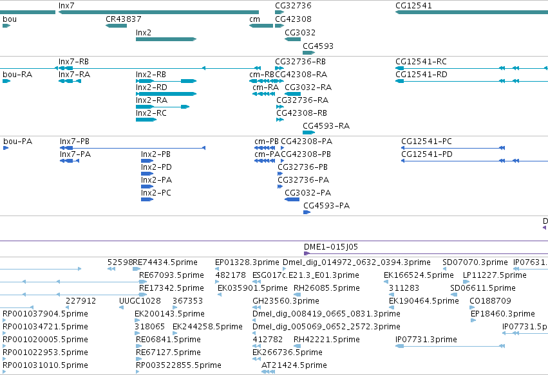Select EST GH23560.3prime
548x375 pixels.
pyautogui.click(x=256, y=307)
